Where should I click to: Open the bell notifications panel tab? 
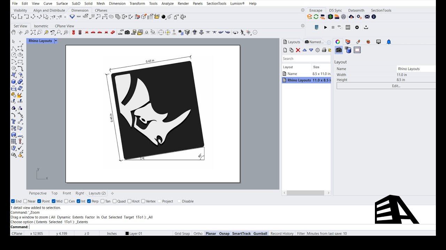coord(389,42)
